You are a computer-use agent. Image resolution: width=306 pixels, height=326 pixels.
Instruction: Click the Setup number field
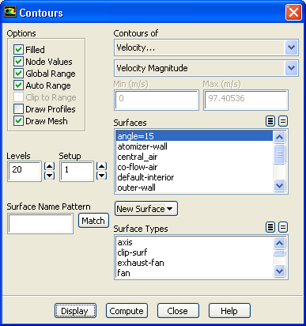tap(77, 171)
